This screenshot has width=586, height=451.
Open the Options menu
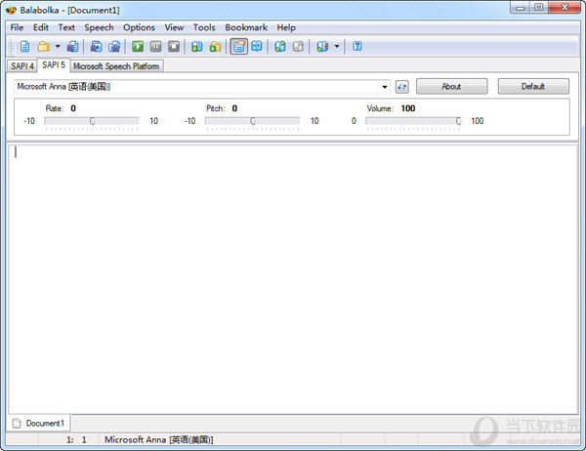[x=139, y=27]
